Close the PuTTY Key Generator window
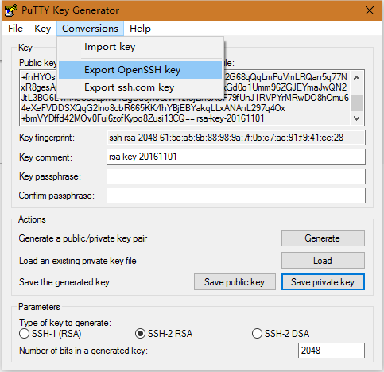This screenshot has height=372, width=384. click(370, 10)
